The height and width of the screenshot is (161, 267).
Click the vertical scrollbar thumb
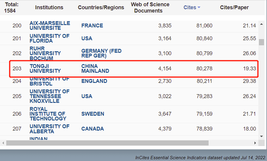(261, 42)
